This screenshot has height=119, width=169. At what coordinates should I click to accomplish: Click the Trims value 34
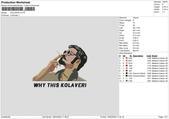click(x=134, y=25)
